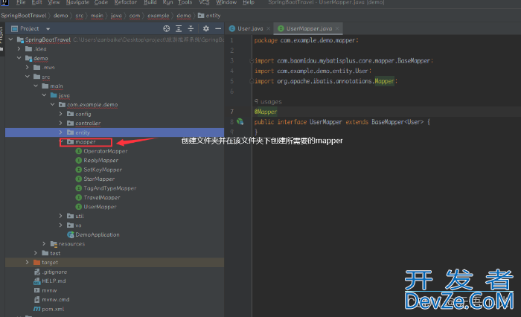Hide the Project tool window
The width and height of the screenshot is (521, 317).
tap(218, 28)
